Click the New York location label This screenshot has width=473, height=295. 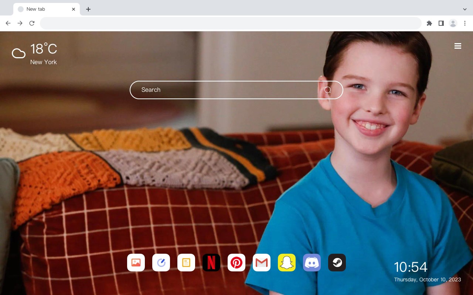tap(44, 62)
